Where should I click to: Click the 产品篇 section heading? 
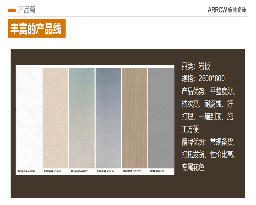click(27, 10)
